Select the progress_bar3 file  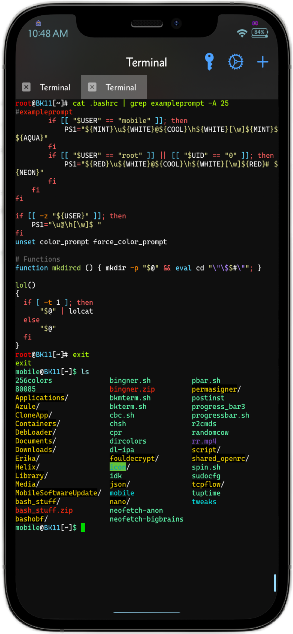(218, 406)
